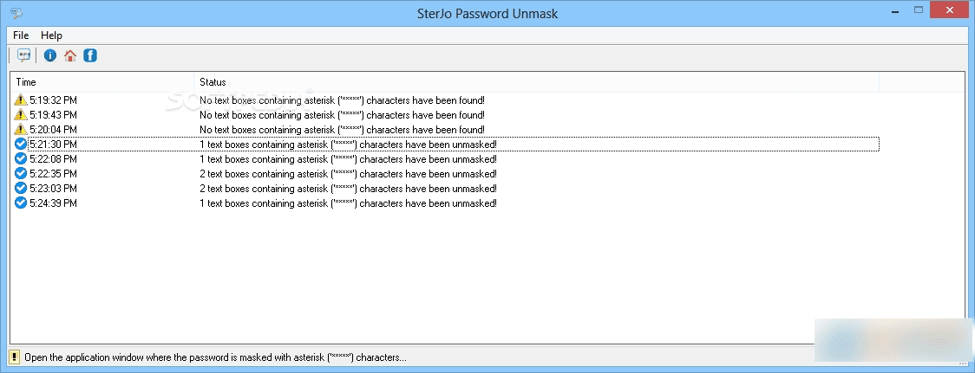Click the unmask password toolbar icon

point(24,56)
